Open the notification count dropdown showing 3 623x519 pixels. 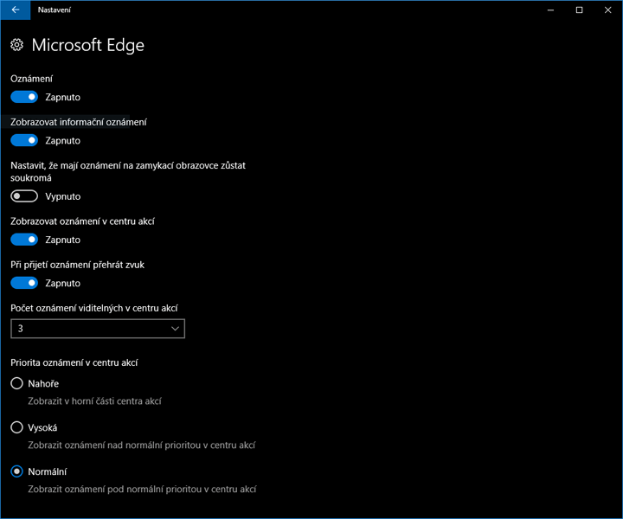pos(98,329)
